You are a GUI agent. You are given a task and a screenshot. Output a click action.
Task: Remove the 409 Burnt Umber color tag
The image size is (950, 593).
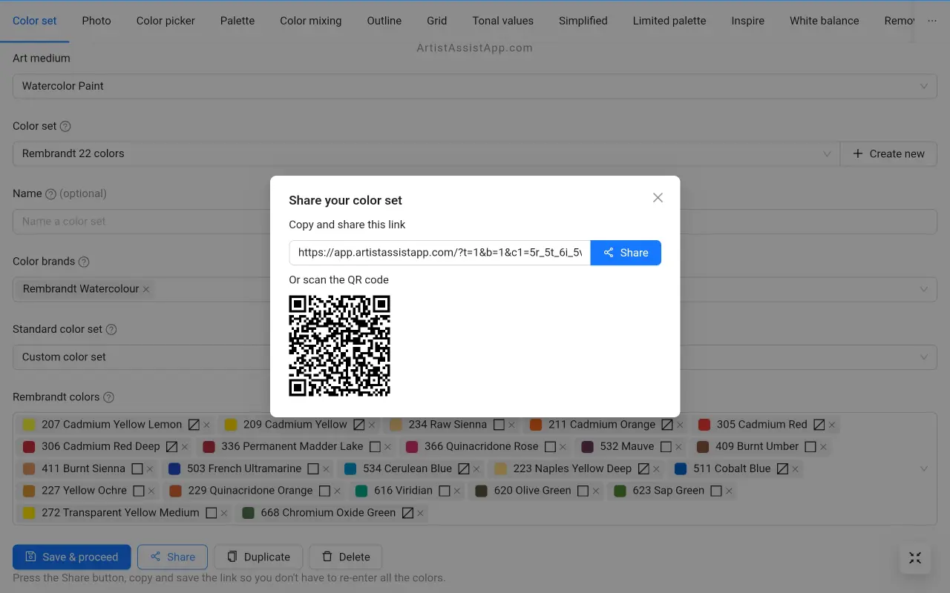(x=823, y=447)
